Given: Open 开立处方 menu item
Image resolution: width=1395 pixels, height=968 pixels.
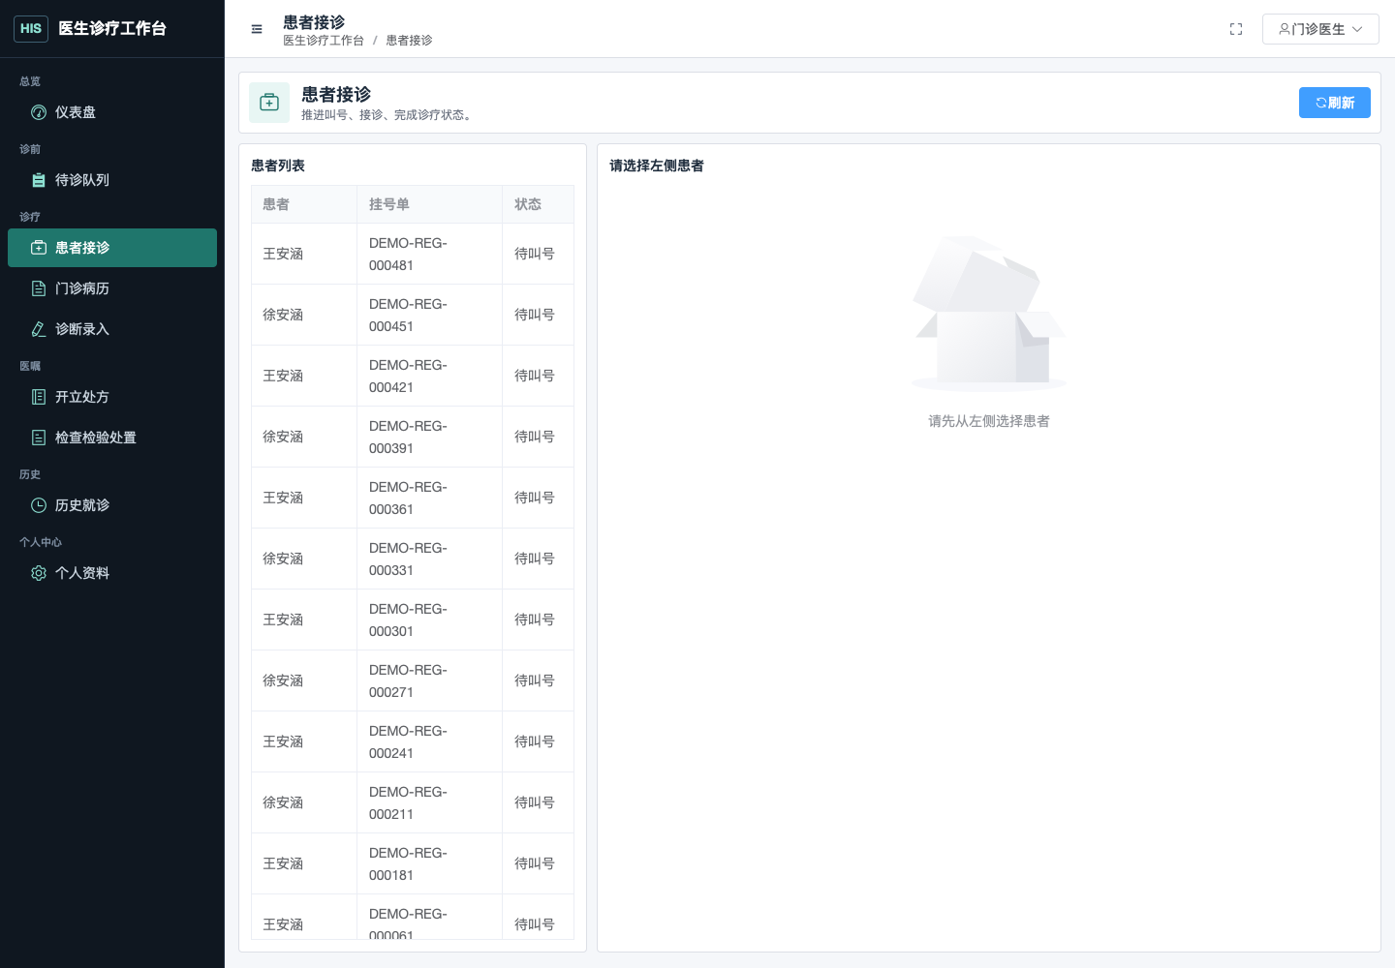Looking at the screenshot, I should [112, 397].
